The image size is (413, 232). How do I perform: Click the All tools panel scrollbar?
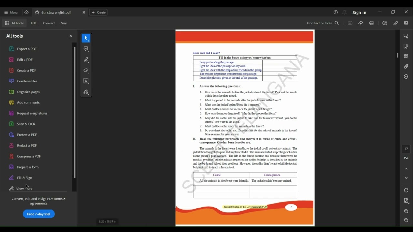75,112
